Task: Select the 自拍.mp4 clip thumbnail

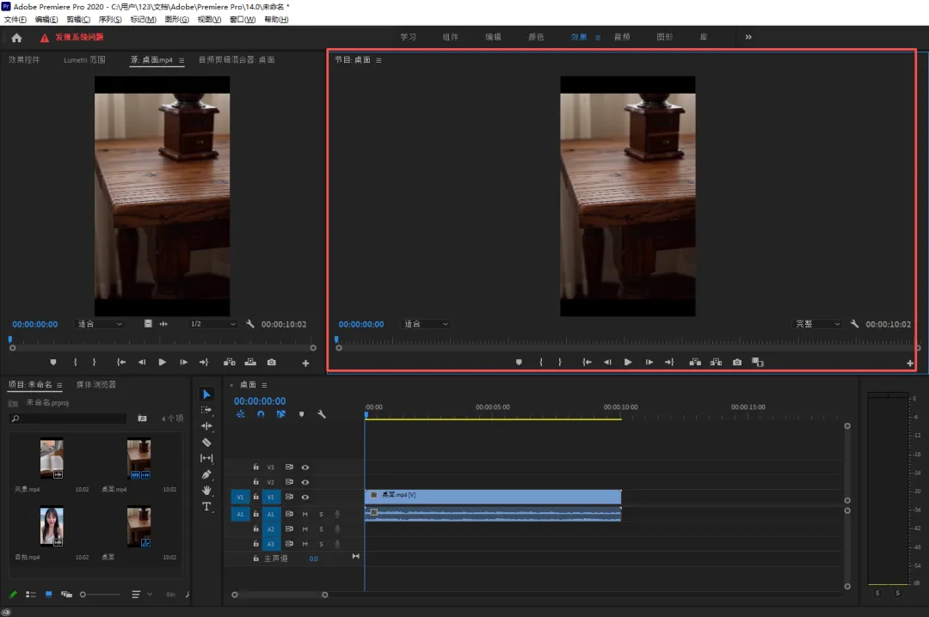Action: tap(52, 526)
